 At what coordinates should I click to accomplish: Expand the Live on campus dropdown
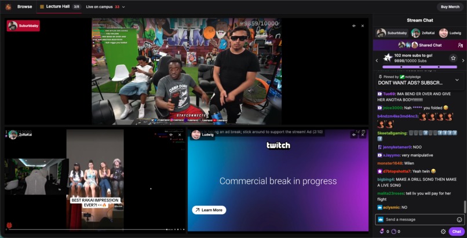(x=105, y=7)
